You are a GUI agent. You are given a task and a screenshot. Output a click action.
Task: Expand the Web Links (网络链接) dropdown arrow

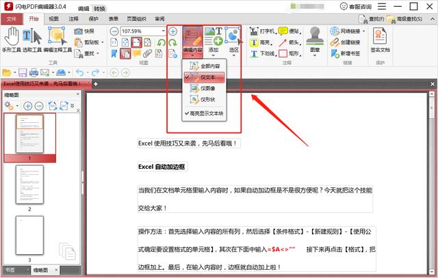click(363, 31)
